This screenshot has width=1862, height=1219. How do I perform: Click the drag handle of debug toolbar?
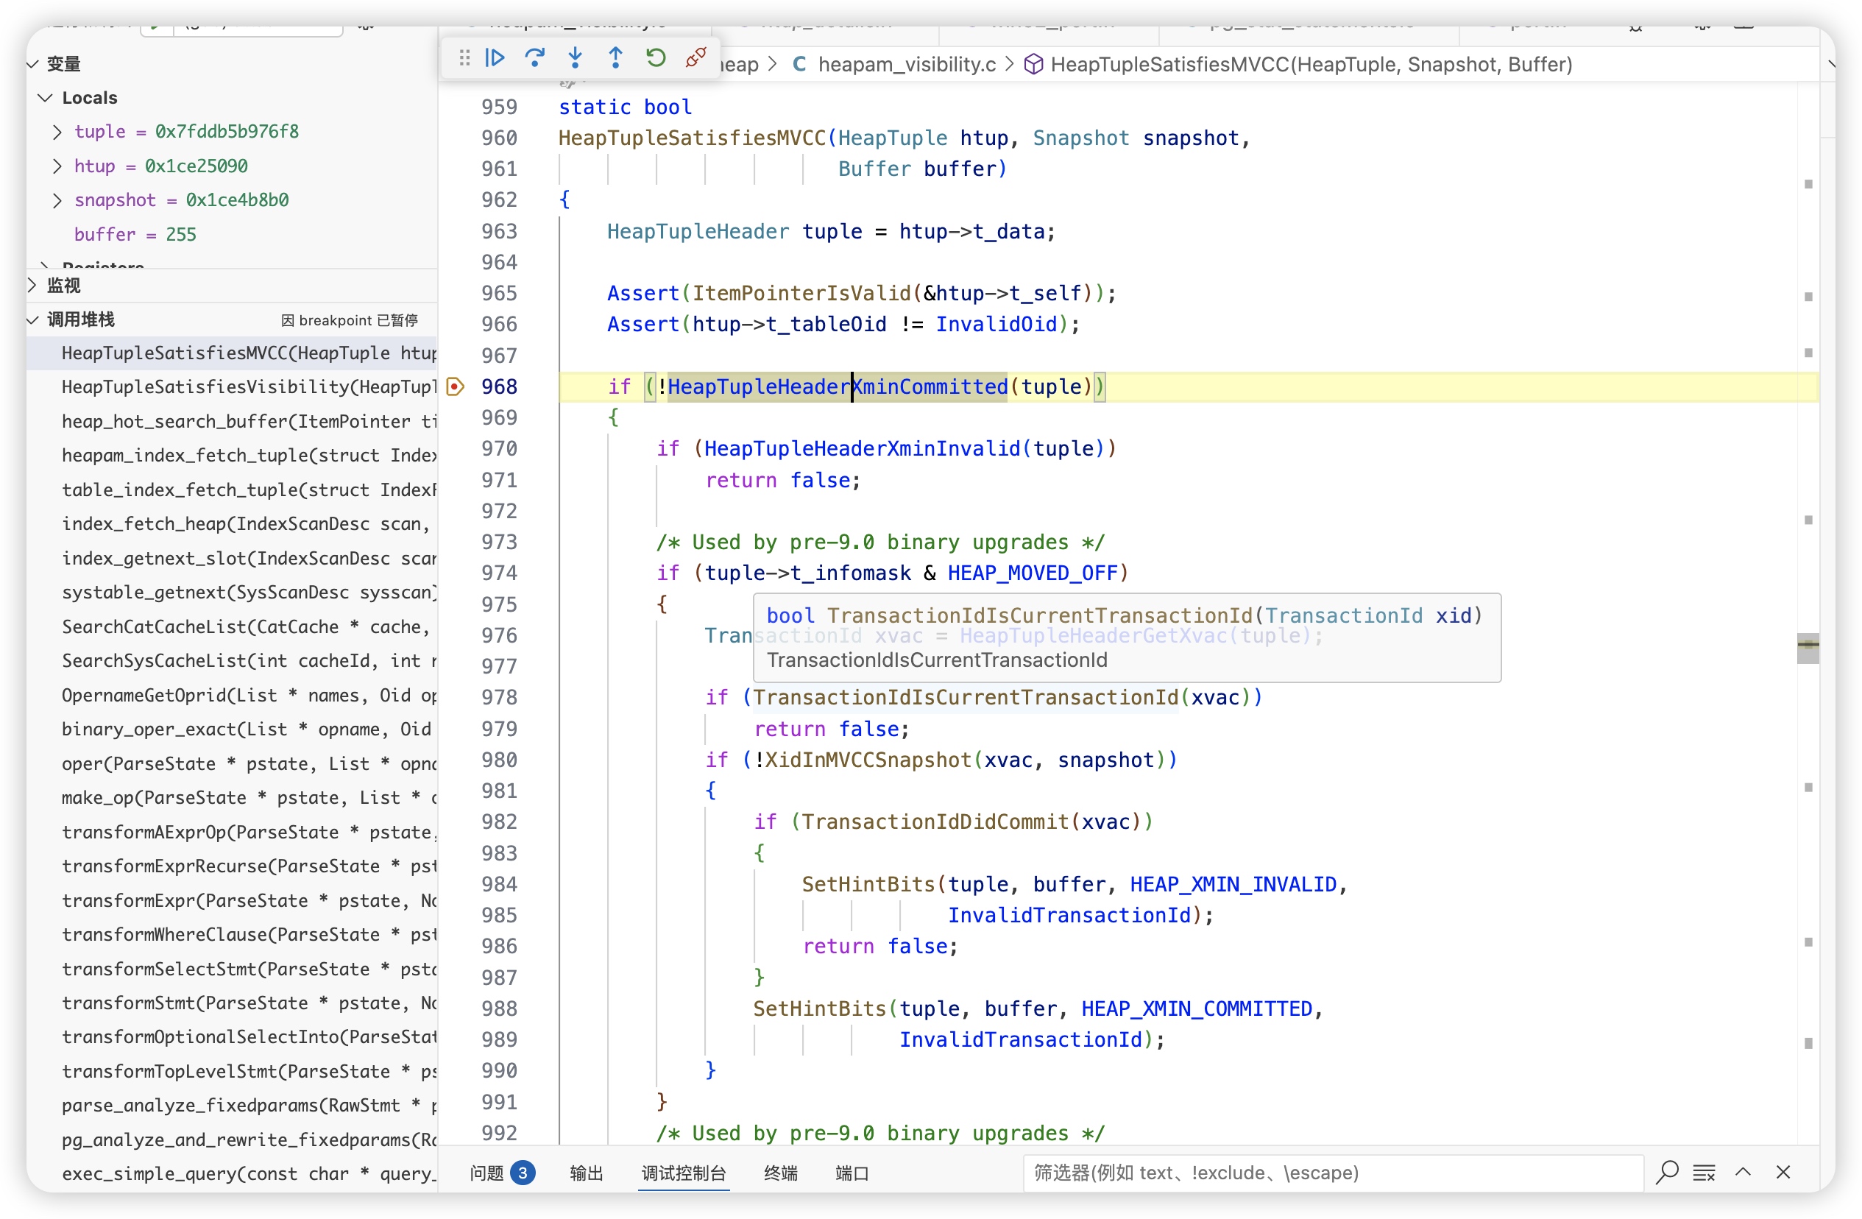(x=464, y=58)
